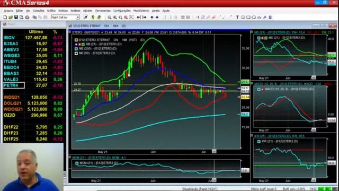Create a new document via the toolbar
The height and width of the screenshot is (191, 339).
(x=5, y=18)
